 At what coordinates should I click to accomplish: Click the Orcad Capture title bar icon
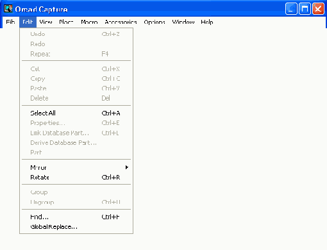click(8, 9)
